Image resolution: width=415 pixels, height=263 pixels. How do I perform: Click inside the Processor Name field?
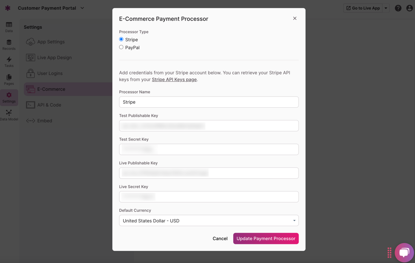(209, 102)
